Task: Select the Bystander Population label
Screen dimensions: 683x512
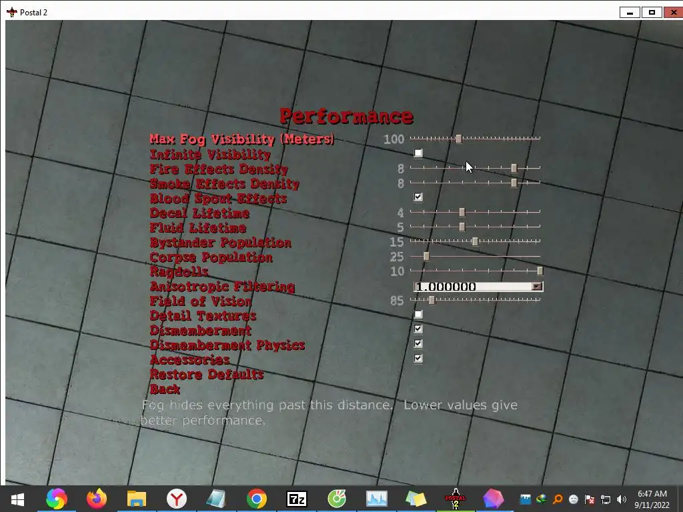Action: coord(221,243)
